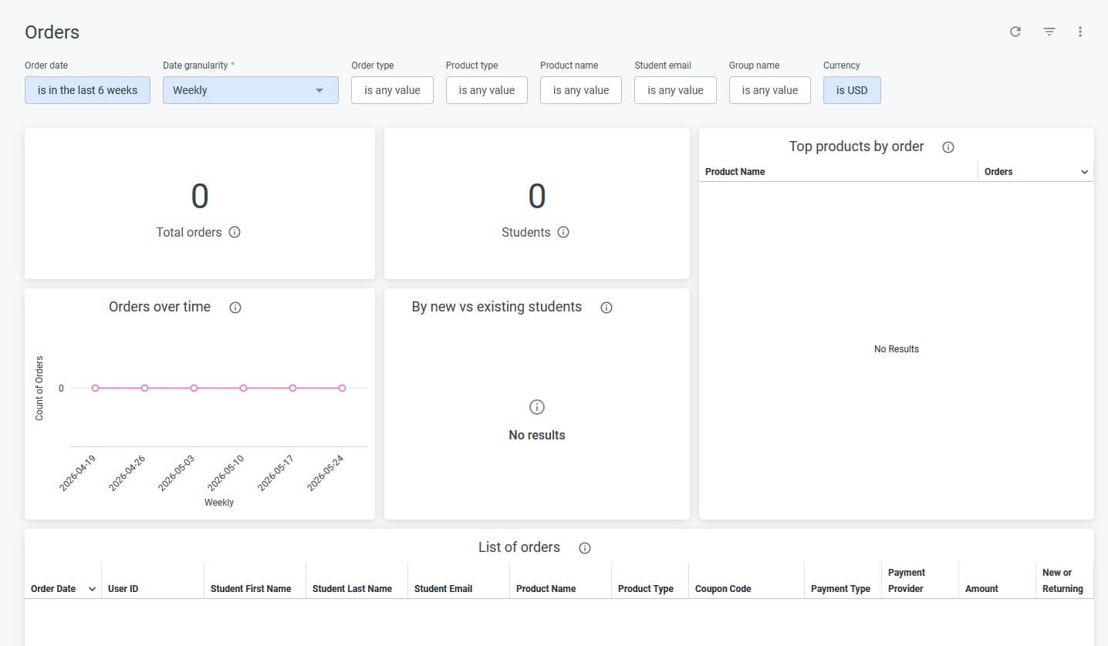Open the Date granularity Weekly dropdown
This screenshot has height=646, width=1108.
251,90
